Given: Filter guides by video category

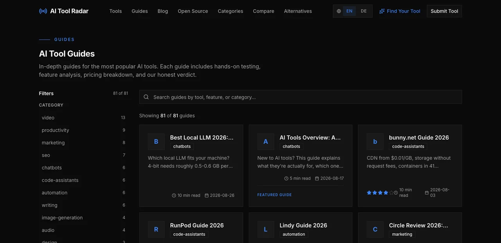Looking at the screenshot, I should [83, 118].
